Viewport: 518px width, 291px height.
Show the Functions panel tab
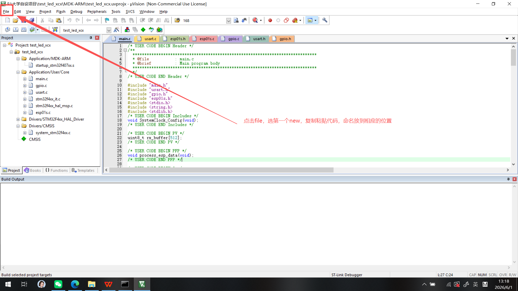tap(57, 170)
